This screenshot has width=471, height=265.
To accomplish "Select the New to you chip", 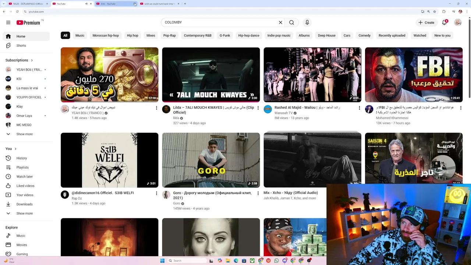I will pos(442,36).
